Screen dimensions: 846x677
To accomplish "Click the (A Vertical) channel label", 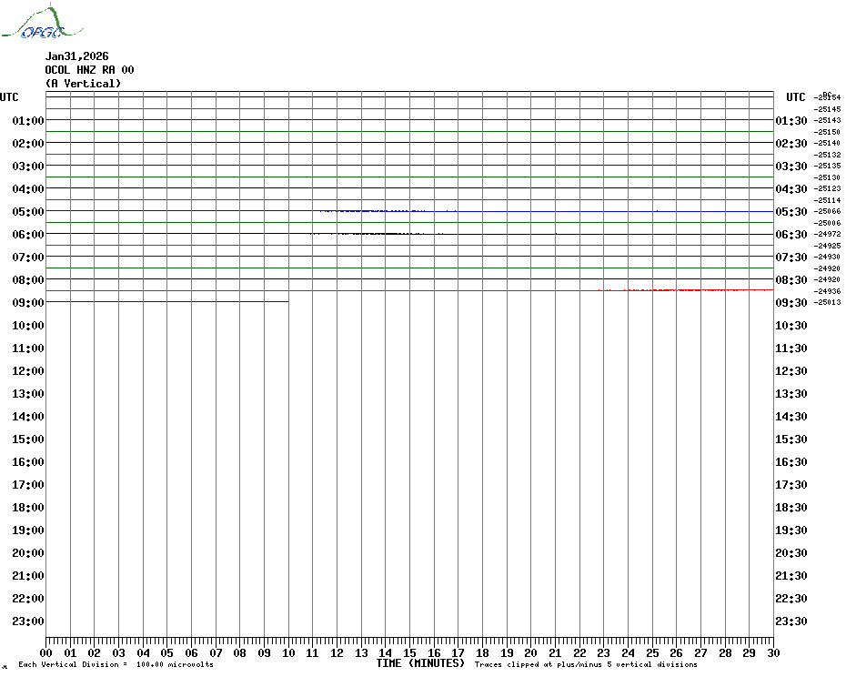I will coord(82,84).
